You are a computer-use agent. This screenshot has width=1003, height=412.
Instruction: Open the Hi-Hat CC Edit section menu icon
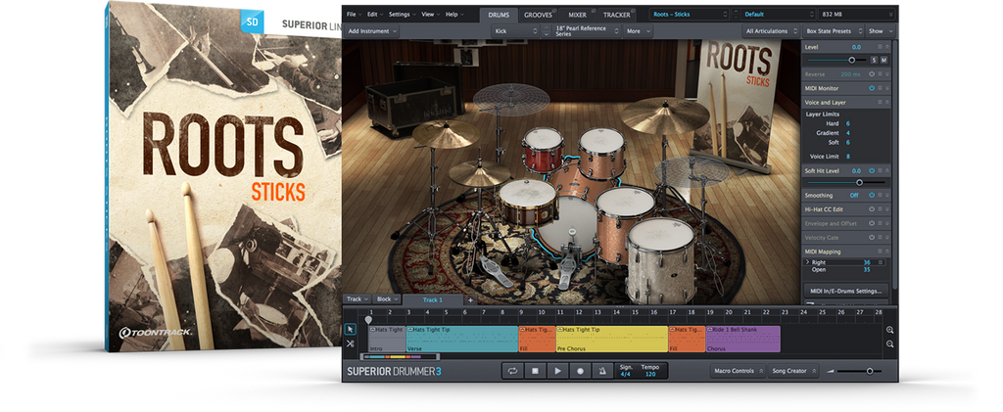(880, 208)
